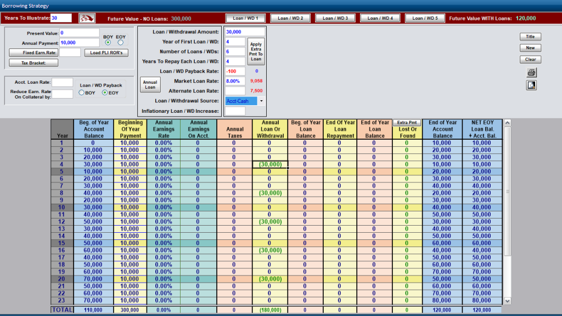This screenshot has width=562, height=316.
Task: Click the Alternate Loan Rate field
Action: pos(235,91)
